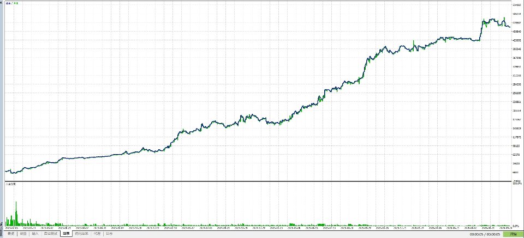Click the 00:00:05 / 00:00:05 elapsed time readout

pos(485,235)
